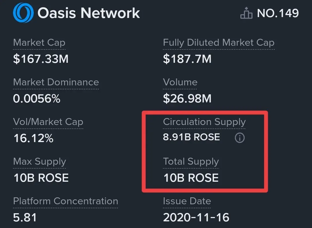This screenshot has width=312, height=228.
Task: Click the NO.149 rank label
Action: 278,13
